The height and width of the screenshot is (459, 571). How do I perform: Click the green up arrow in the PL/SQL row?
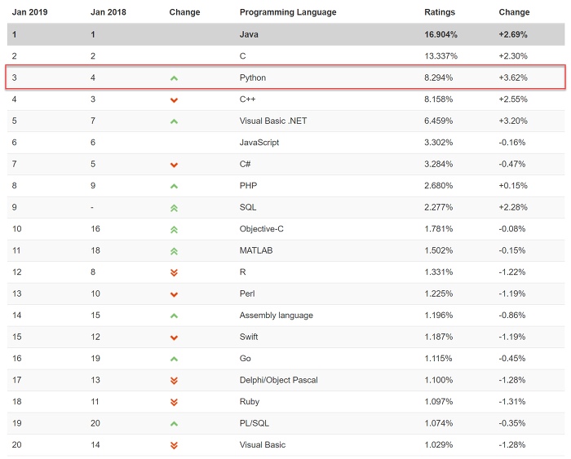click(174, 424)
